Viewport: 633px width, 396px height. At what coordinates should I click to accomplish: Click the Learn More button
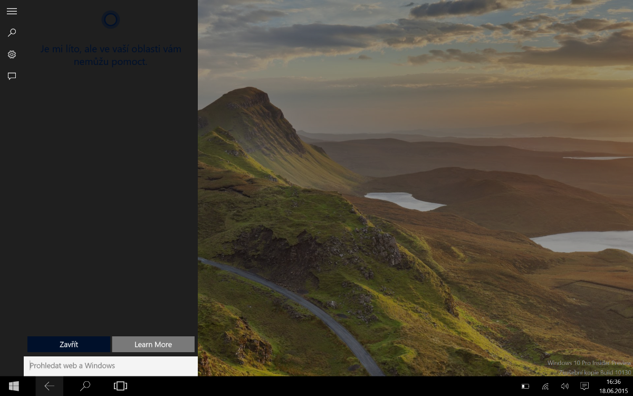153,344
